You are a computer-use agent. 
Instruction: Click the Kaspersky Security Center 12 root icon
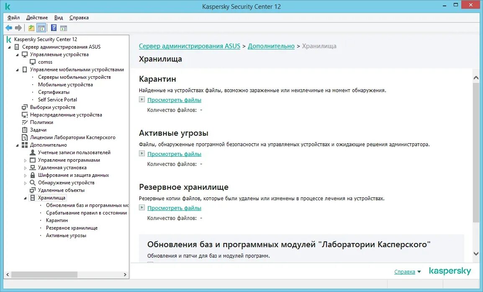9,39
